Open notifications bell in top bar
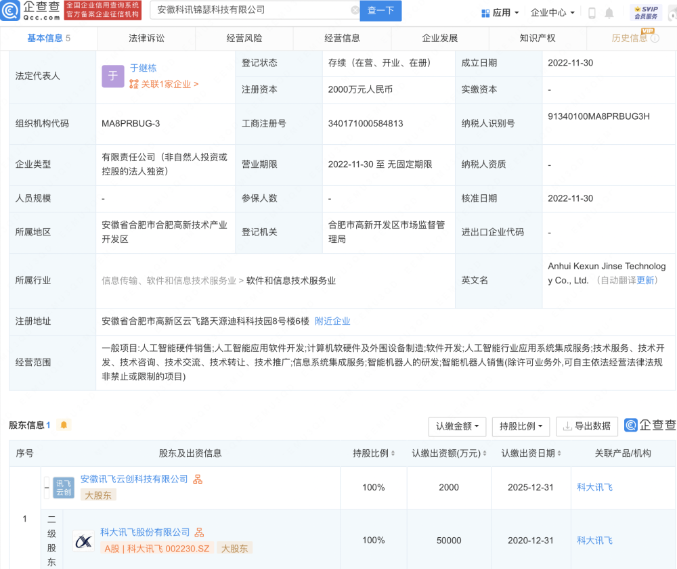This screenshot has width=677, height=569. (x=609, y=13)
